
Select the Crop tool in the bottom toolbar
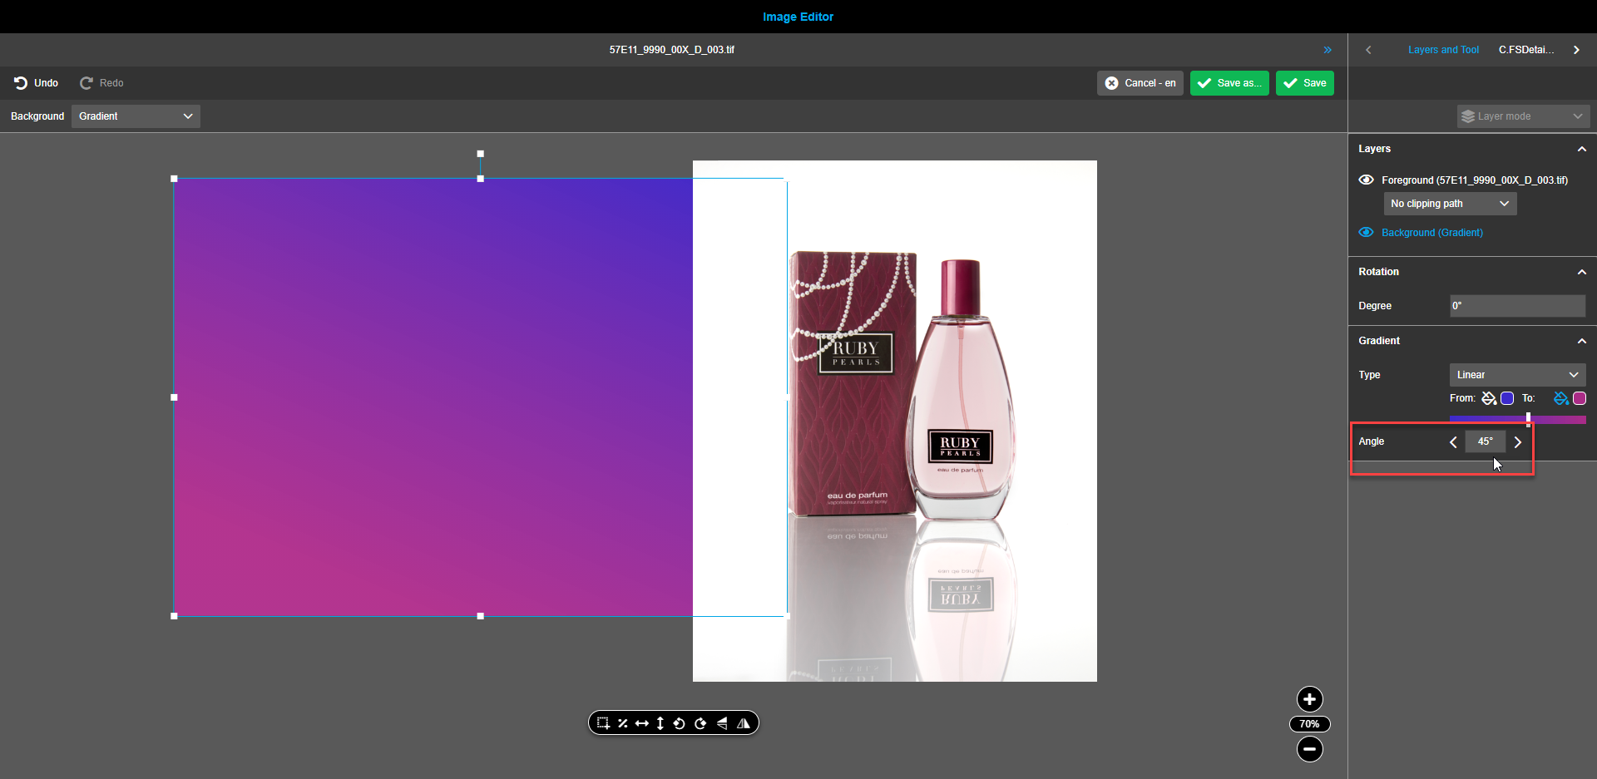coord(602,722)
